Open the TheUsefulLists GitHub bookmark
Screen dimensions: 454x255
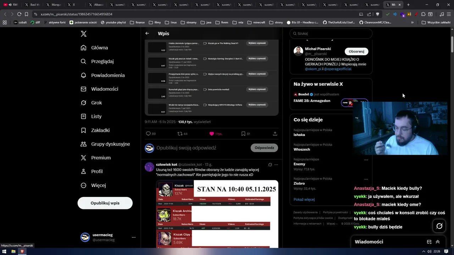pos(339,22)
